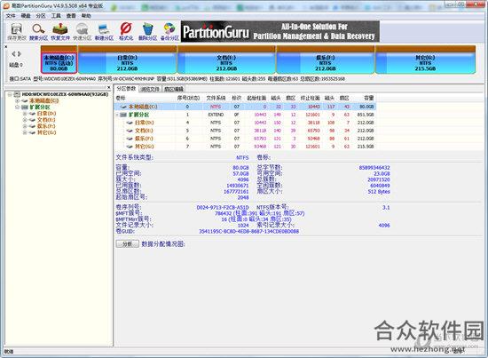Click the 851.5GB capacity cell

point(366,115)
